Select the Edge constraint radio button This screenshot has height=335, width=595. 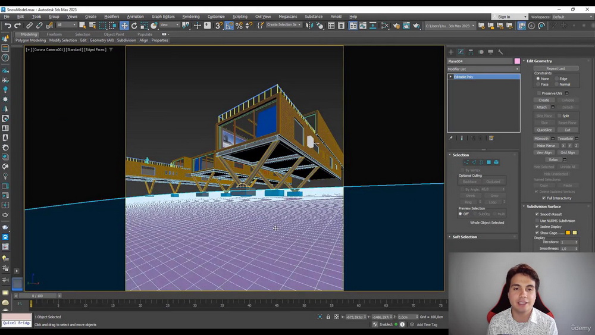[558, 79]
